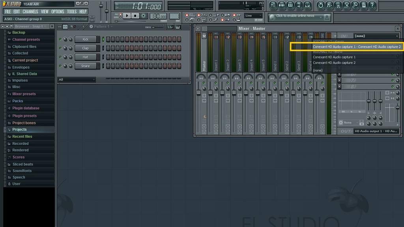
Task: Open the Step Sequencer toolbar icon
Action: [282, 5]
